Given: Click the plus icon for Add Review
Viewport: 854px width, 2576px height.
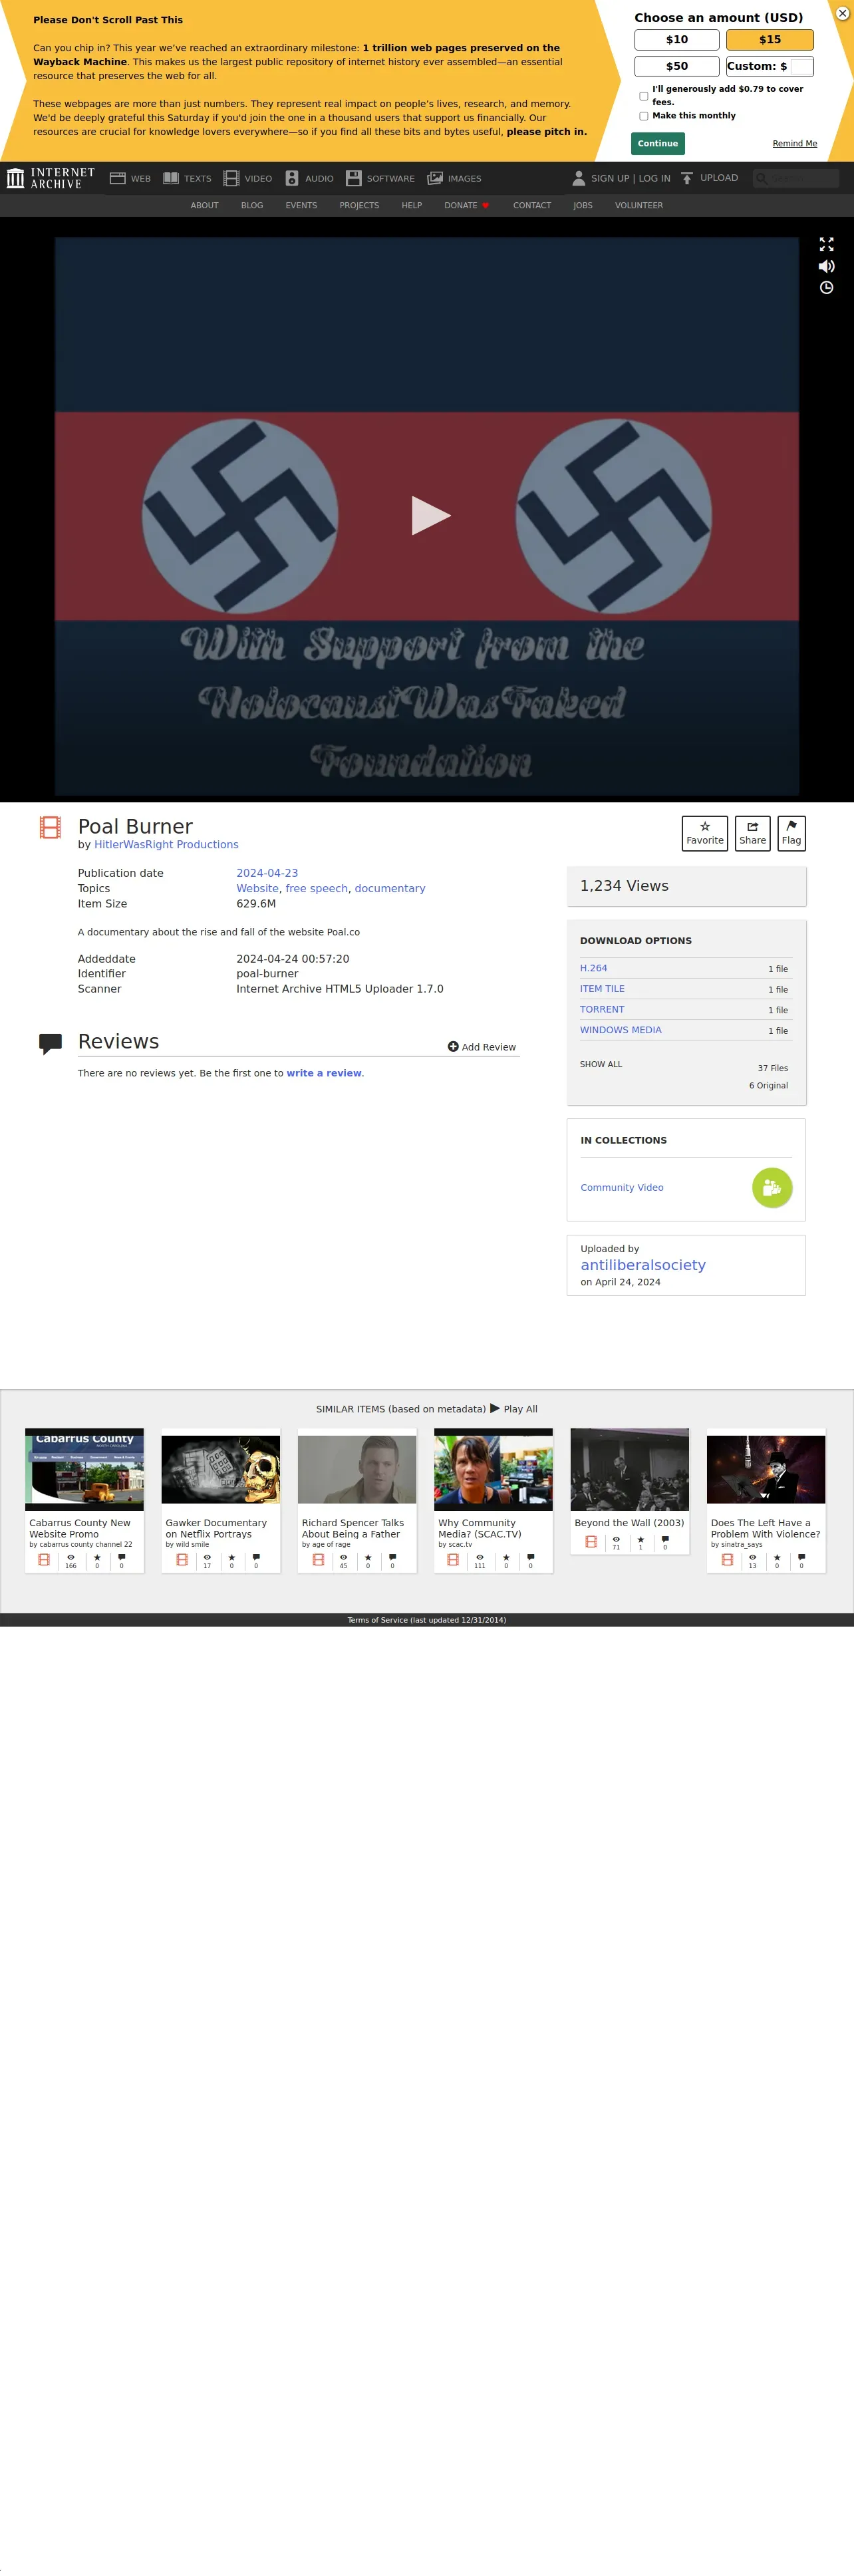Looking at the screenshot, I should [453, 1047].
